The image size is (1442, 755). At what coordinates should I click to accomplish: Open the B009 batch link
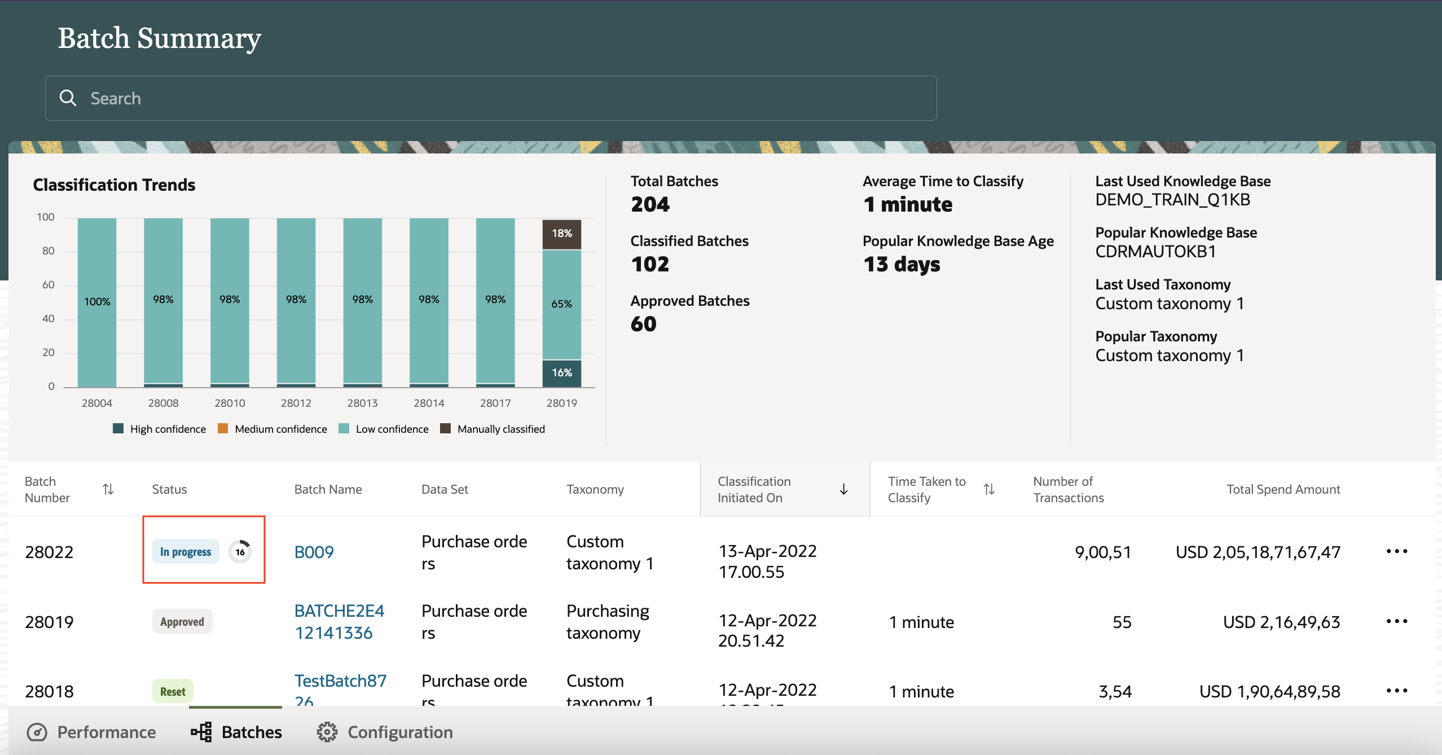click(314, 552)
